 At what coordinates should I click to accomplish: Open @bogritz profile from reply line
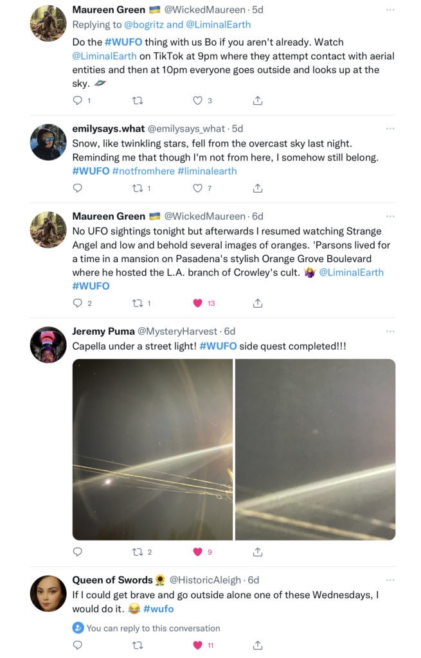click(144, 25)
